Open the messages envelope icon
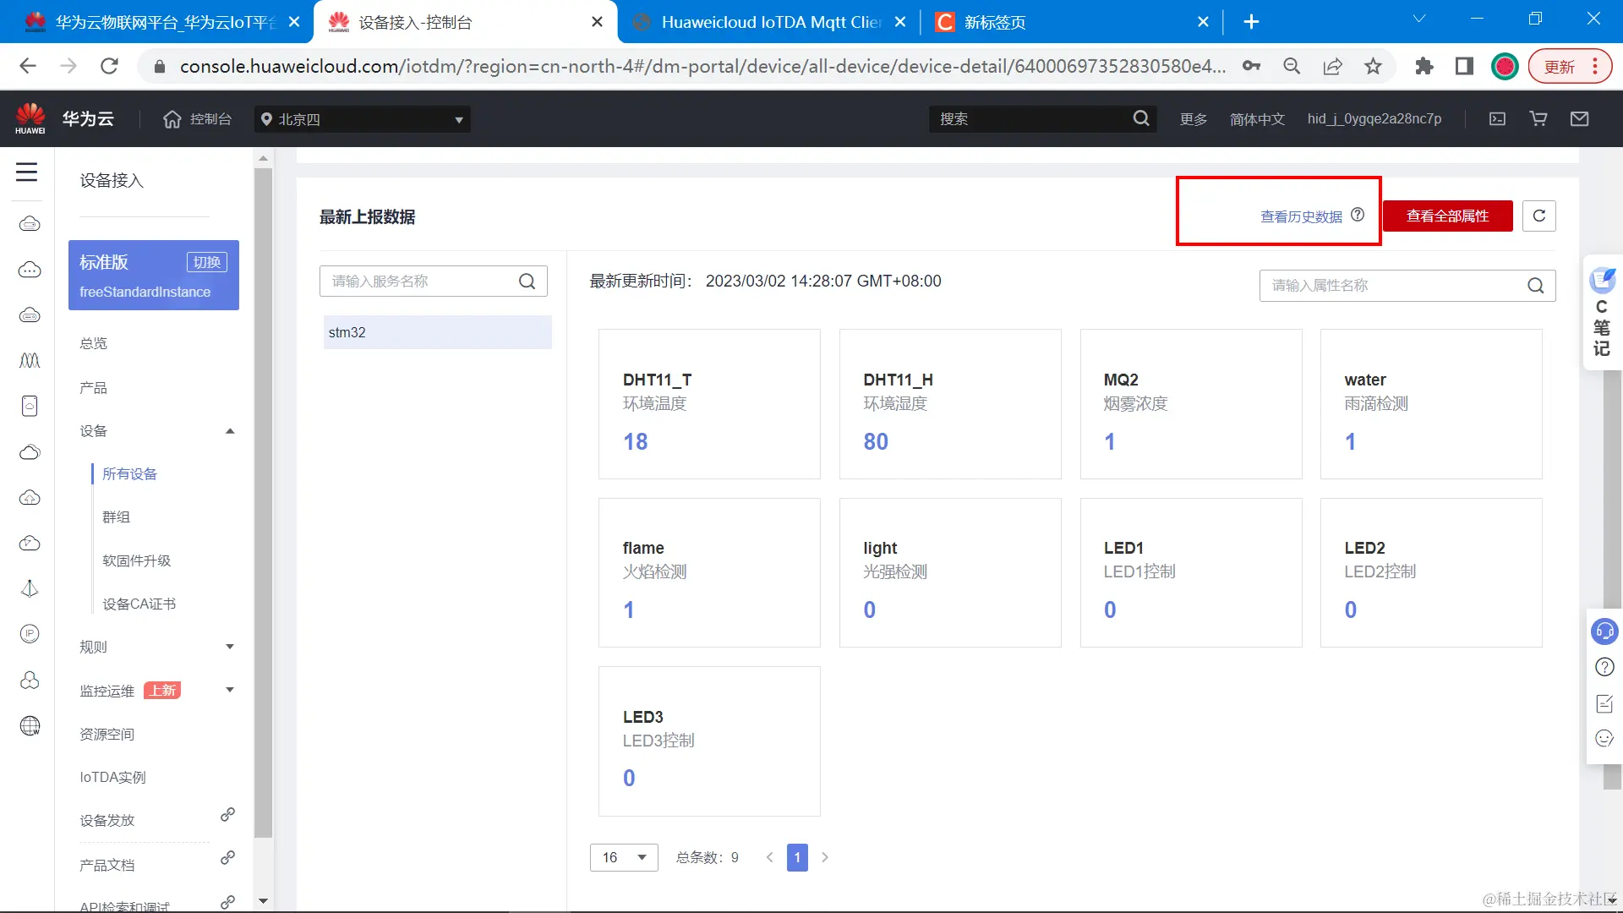Image resolution: width=1623 pixels, height=913 pixels. pyautogui.click(x=1579, y=119)
